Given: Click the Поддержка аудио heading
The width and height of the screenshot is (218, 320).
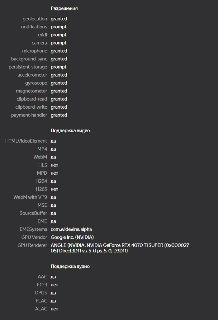Looking at the screenshot, I should (x=70, y=266).
